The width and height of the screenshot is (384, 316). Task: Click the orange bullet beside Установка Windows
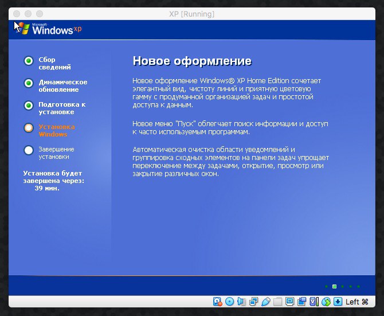[x=29, y=128]
